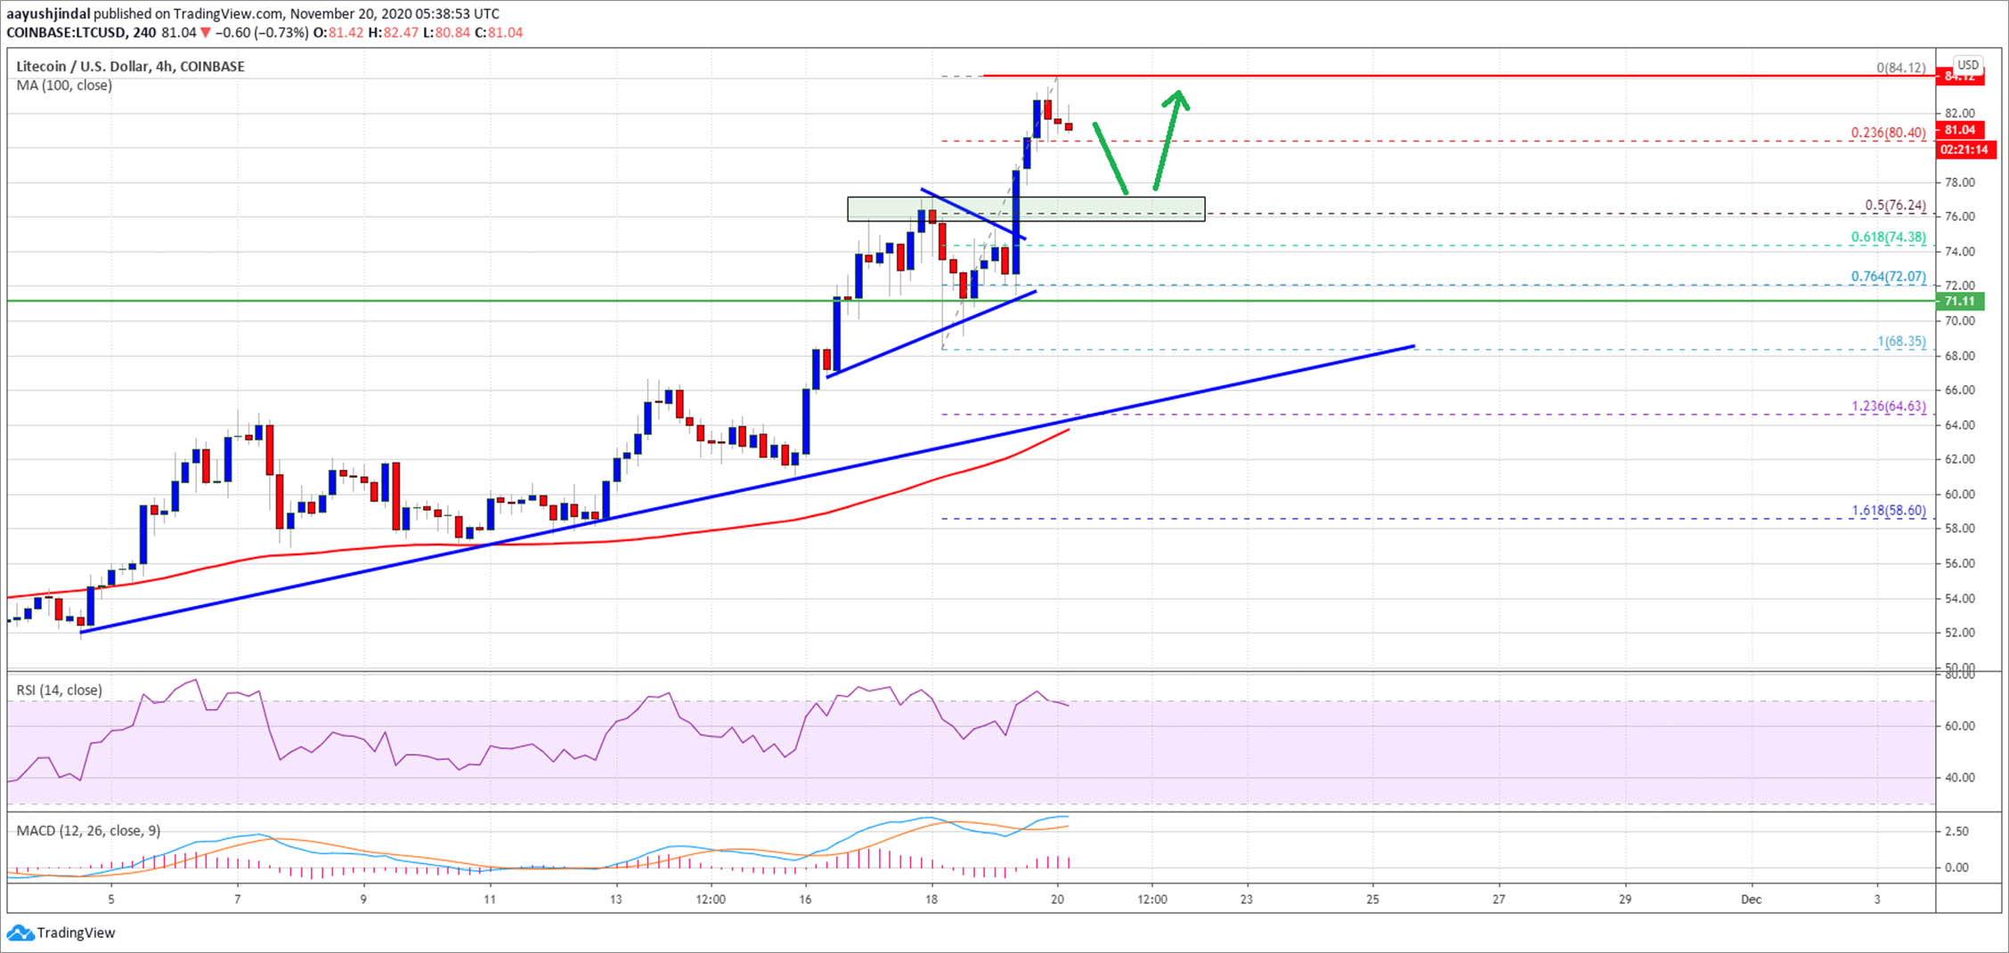Click the red 02:21:14 countdown tag
Viewport: 2009px width, 953px height.
point(1965,149)
